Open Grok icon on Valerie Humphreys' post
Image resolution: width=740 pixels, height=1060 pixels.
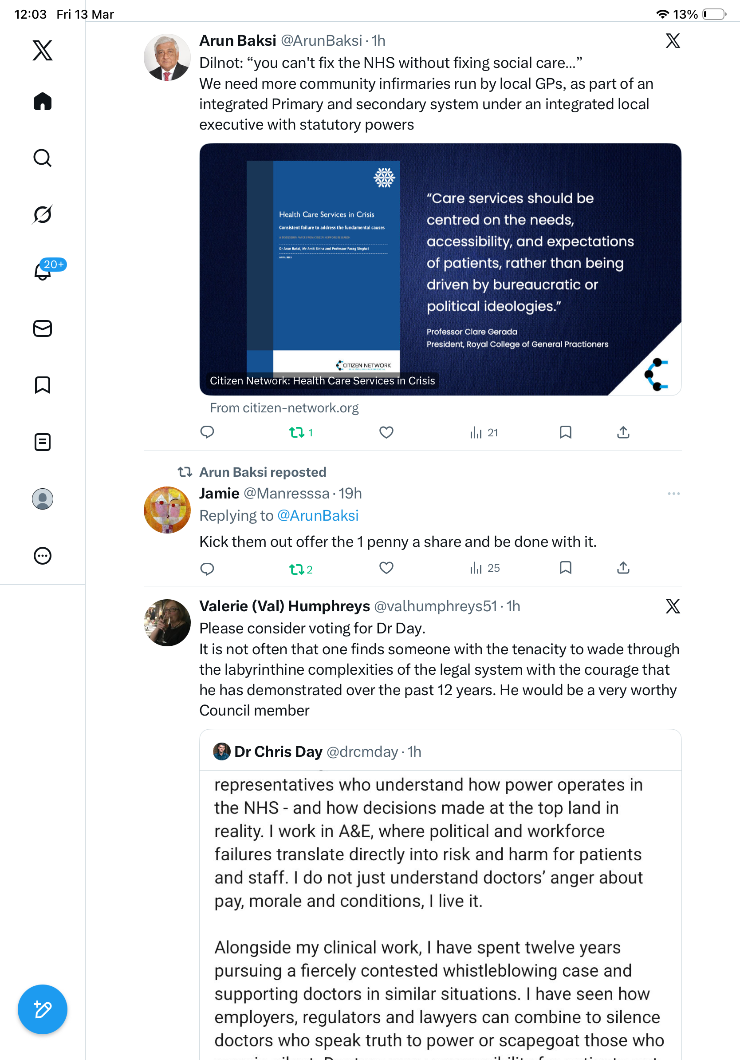tap(673, 606)
